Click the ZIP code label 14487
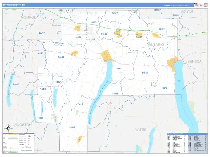The height and width of the screenshot is (157, 210). pyautogui.click(x=16, y=84)
